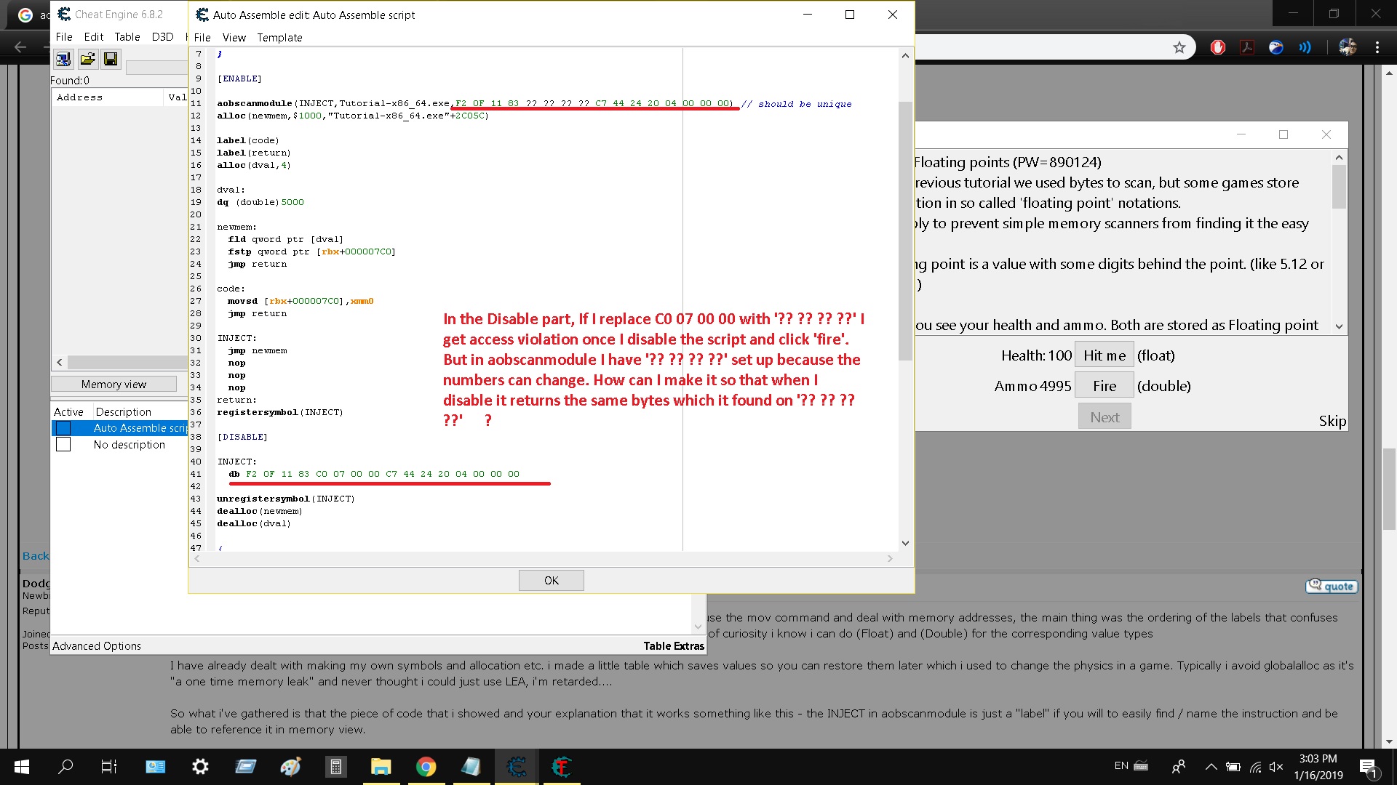Viewport: 1397px width, 785px height.
Task: Click the save floppy disk icon
Action: 111,59
